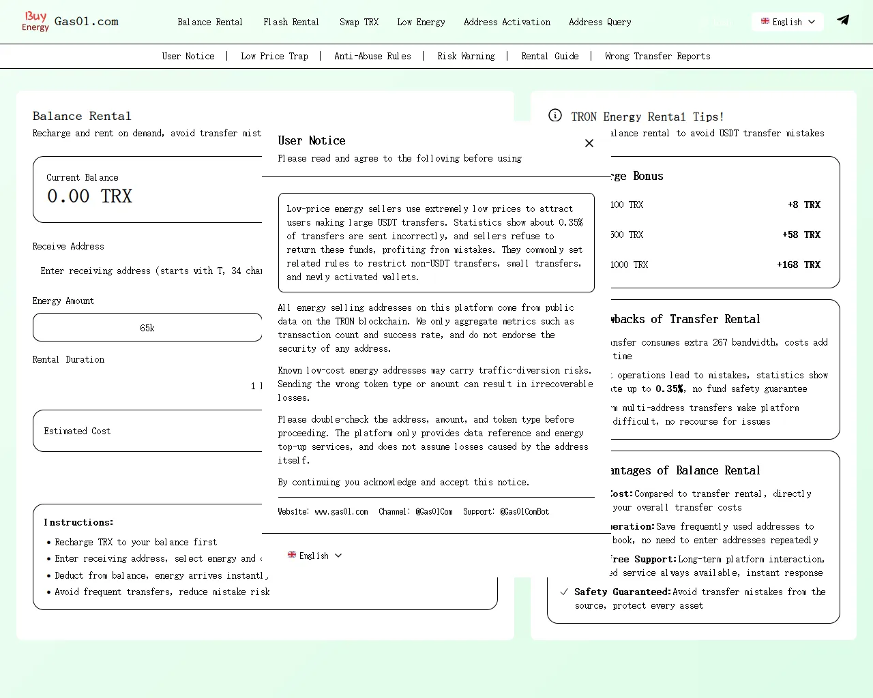Click the Gas01.com site name
The width and height of the screenshot is (873, 698).
pyautogui.click(x=87, y=21)
